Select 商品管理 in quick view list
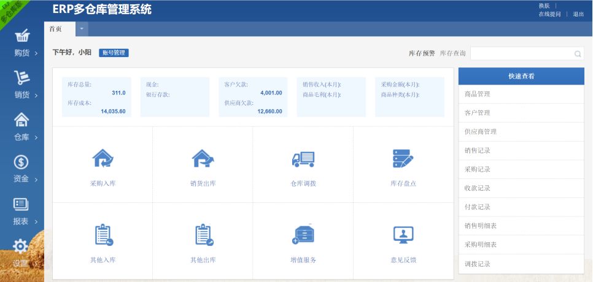The image size is (593, 282). point(521,94)
